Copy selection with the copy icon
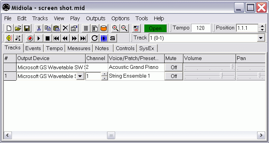Screen dimensions: 269x143 click(48, 28)
